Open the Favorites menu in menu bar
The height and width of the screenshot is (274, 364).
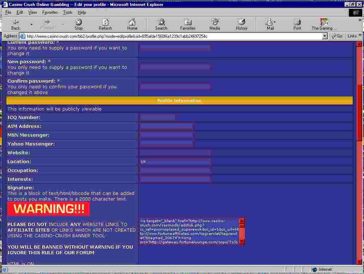coord(50,12)
